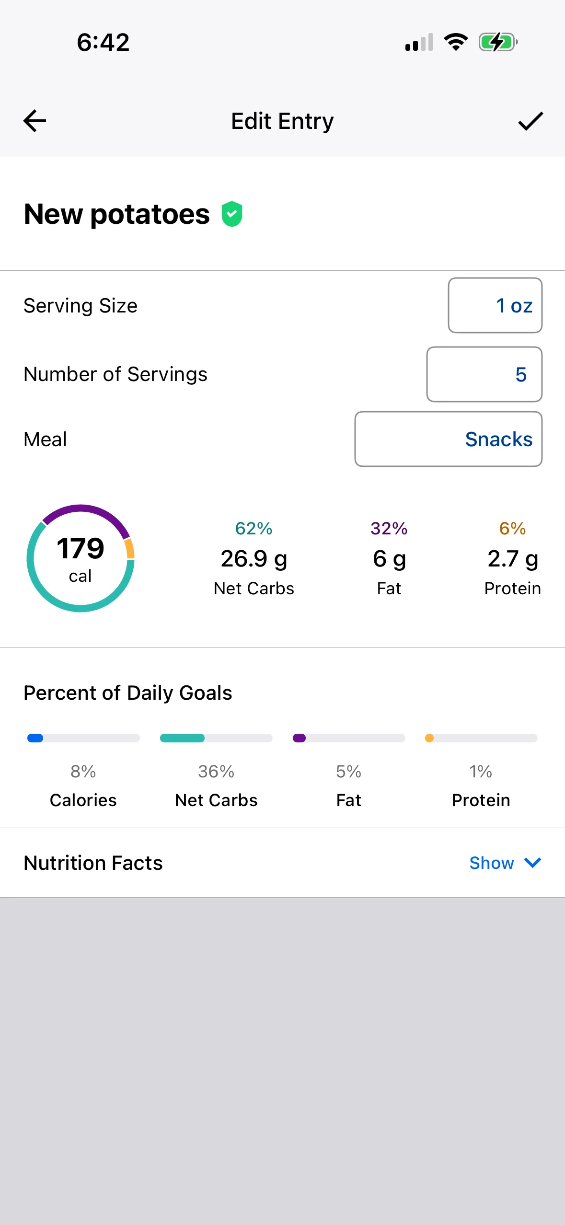Open the Serving Size 1 oz selector
Image resolution: width=565 pixels, height=1225 pixels.
pyautogui.click(x=495, y=305)
